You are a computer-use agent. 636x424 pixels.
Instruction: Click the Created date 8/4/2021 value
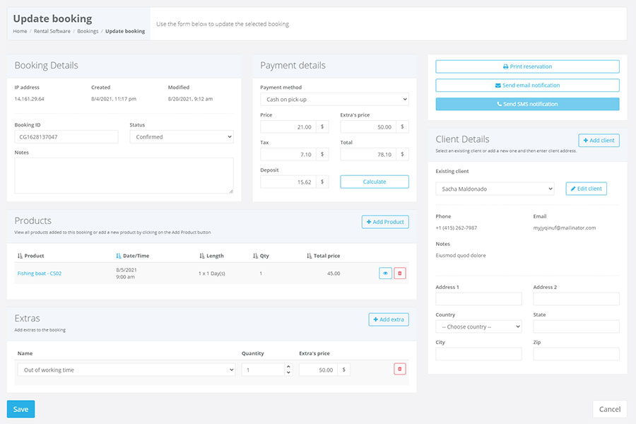coord(114,99)
